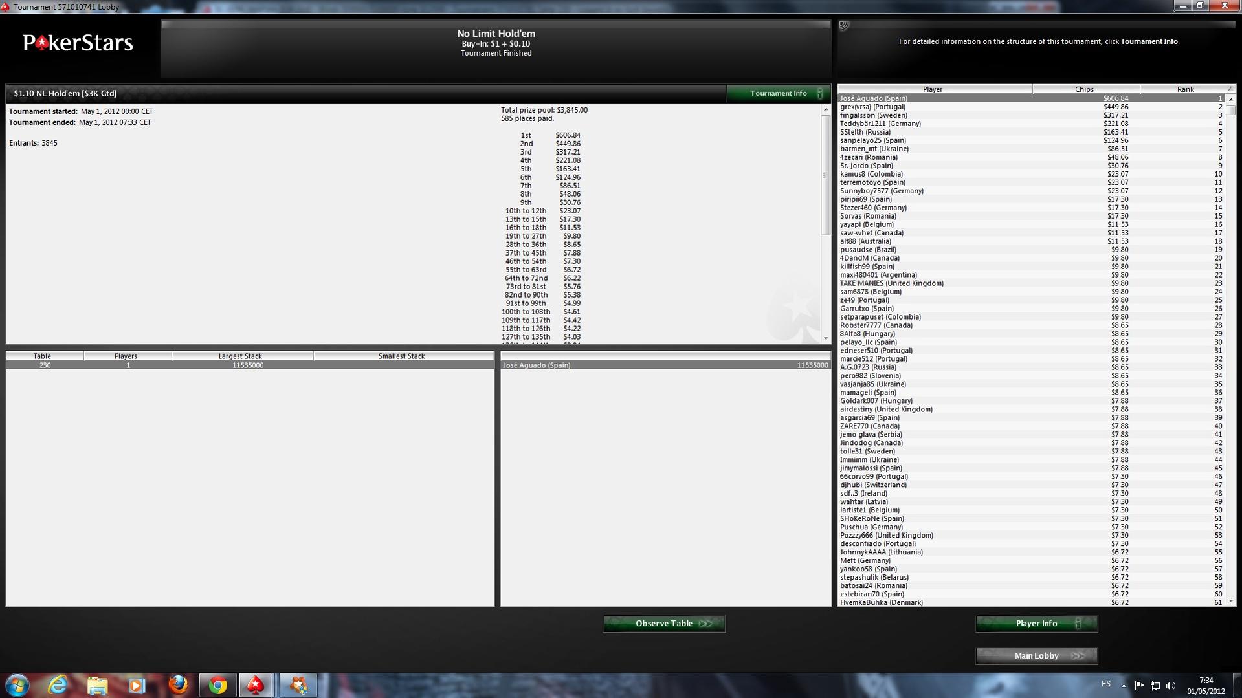Click 1st place prize $606.84 entry
Viewport: 1242px width, 698px height.
click(550, 135)
